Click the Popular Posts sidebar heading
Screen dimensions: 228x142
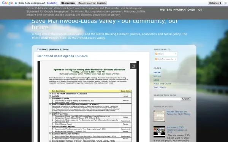coord(163,107)
